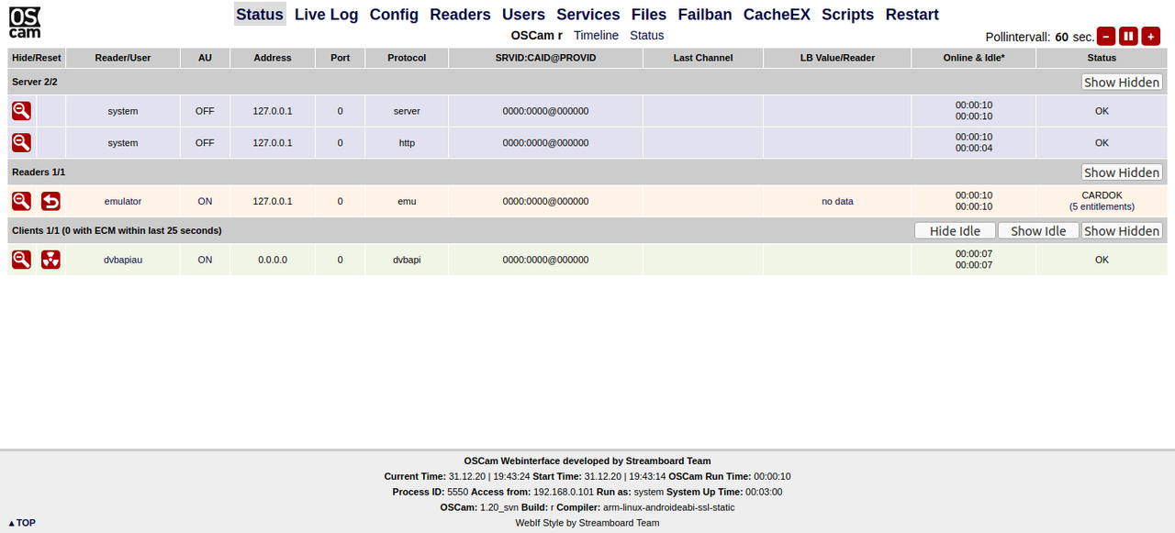Hide the system server row
The height and width of the screenshot is (533, 1175).
coord(21,111)
